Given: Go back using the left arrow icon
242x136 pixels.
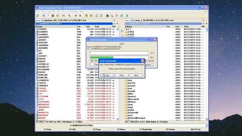Looking at the screenshot, I should tap(76, 15).
